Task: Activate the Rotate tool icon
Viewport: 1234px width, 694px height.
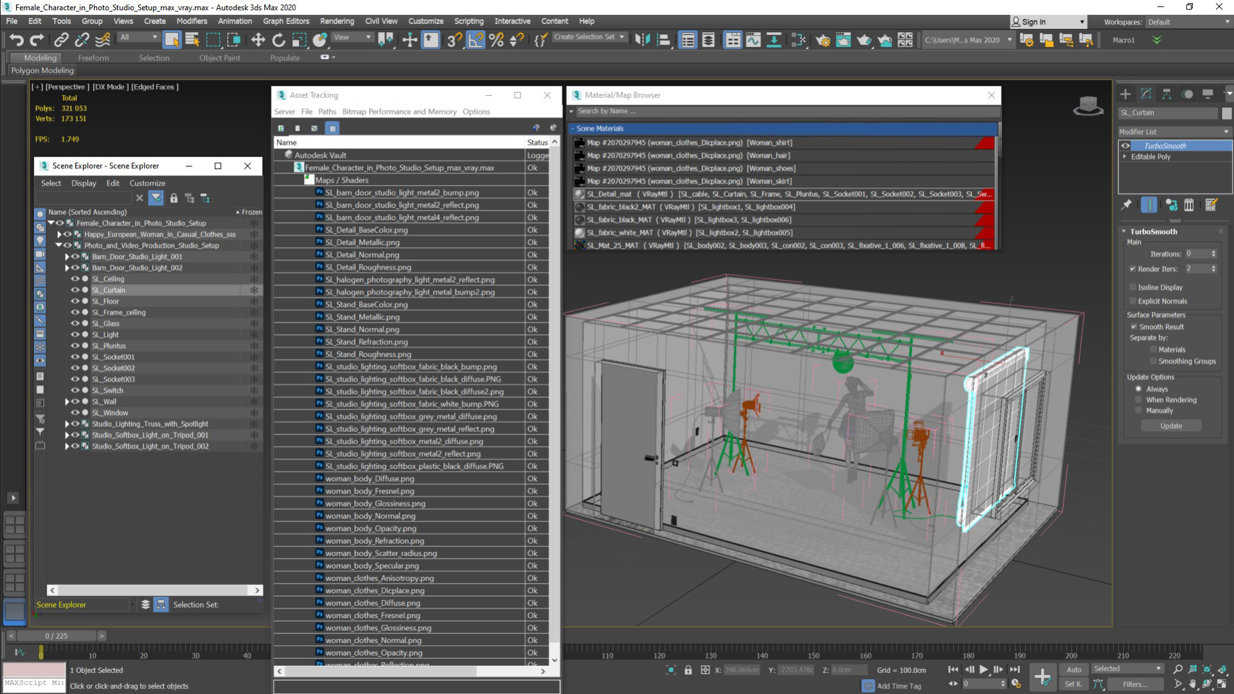Action: [278, 40]
